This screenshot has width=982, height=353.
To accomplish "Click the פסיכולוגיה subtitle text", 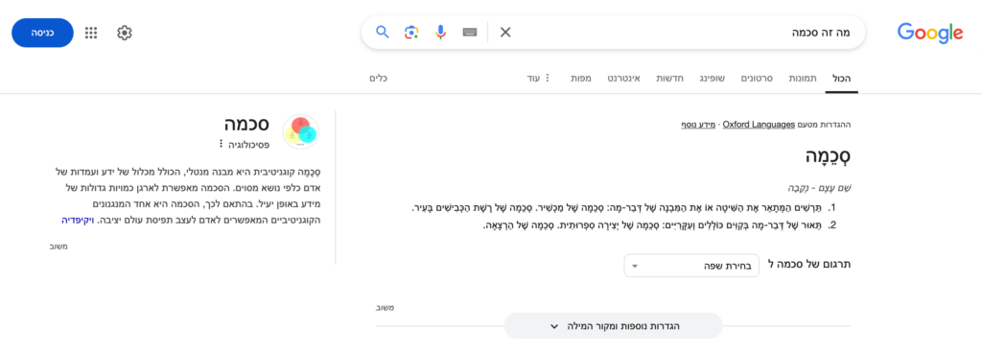I will [249, 144].
